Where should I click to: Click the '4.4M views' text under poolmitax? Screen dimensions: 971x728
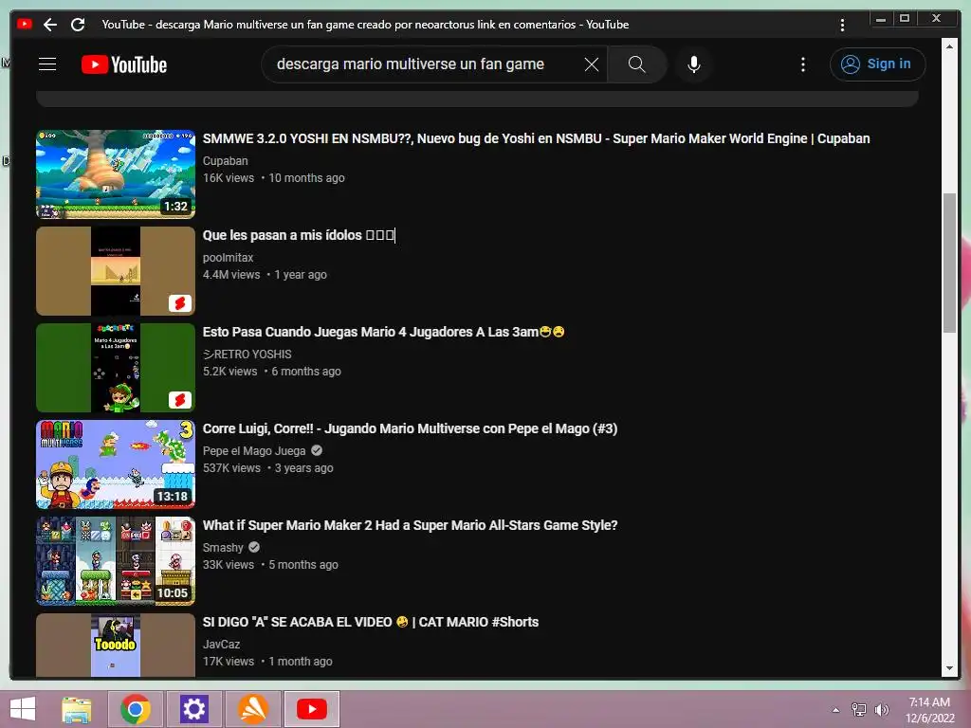tap(231, 275)
